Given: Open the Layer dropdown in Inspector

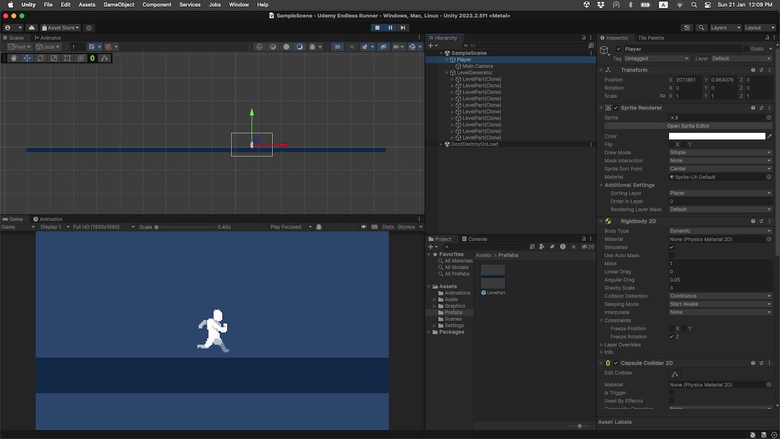Looking at the screenshot, I should point(742,59).
